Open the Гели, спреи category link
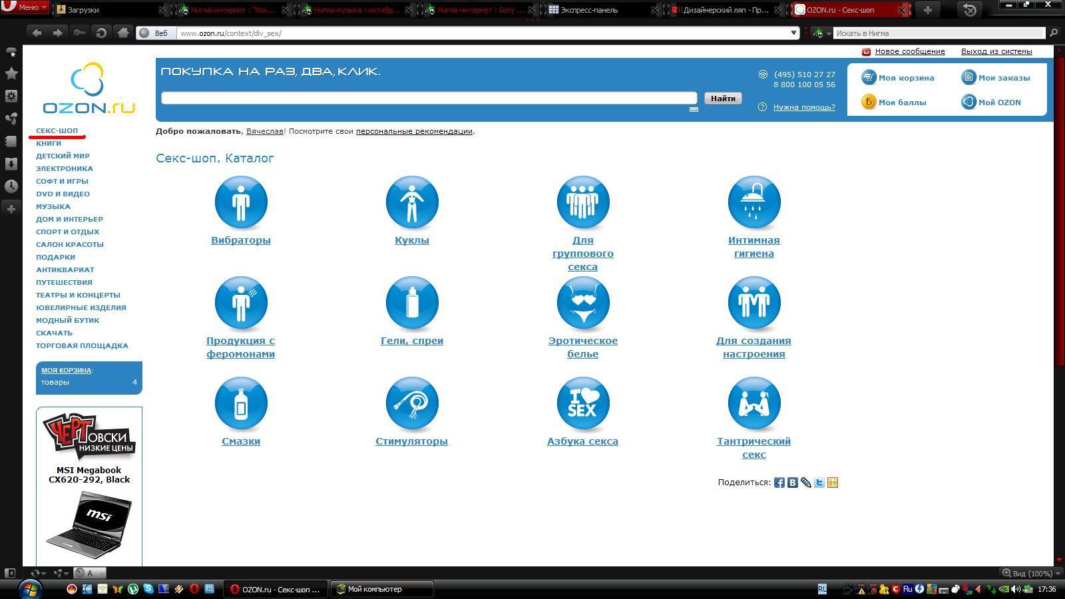 coord(412,341)
